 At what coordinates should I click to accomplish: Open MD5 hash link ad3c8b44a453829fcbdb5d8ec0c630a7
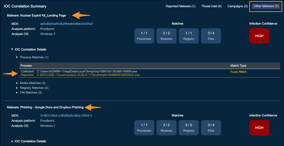(x=67, y=24)
